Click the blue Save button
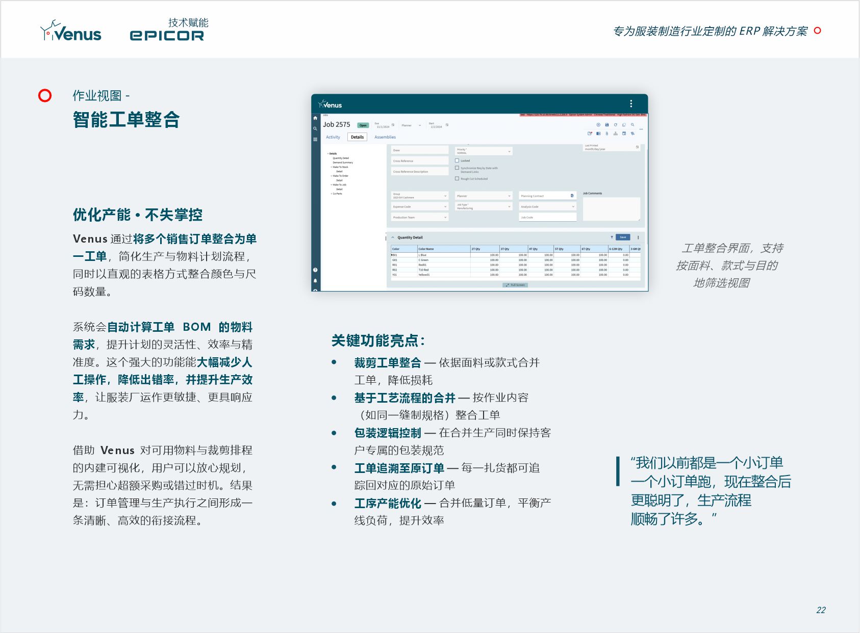 [x=623, y=238]
